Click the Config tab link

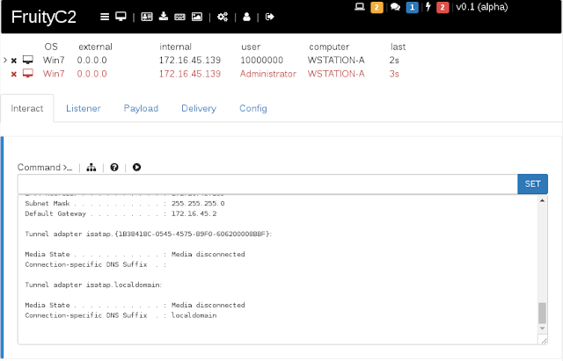pos(253,108)
